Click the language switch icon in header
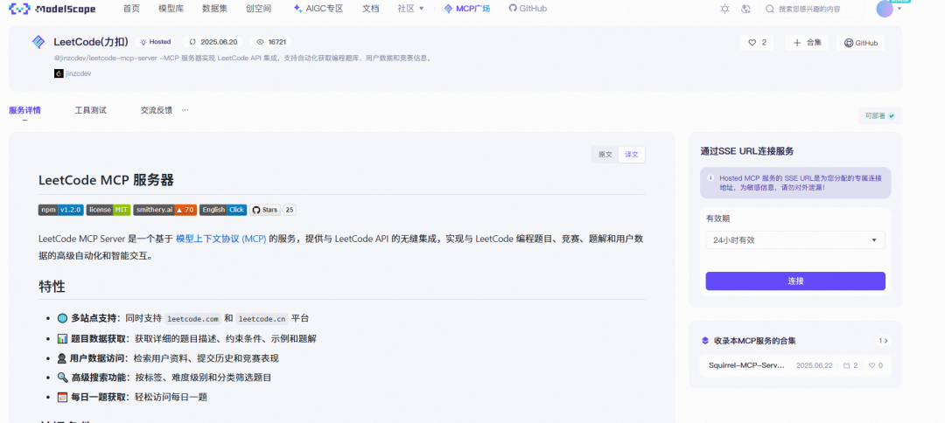The image size is (945, 423). click(x=746, y=9)
